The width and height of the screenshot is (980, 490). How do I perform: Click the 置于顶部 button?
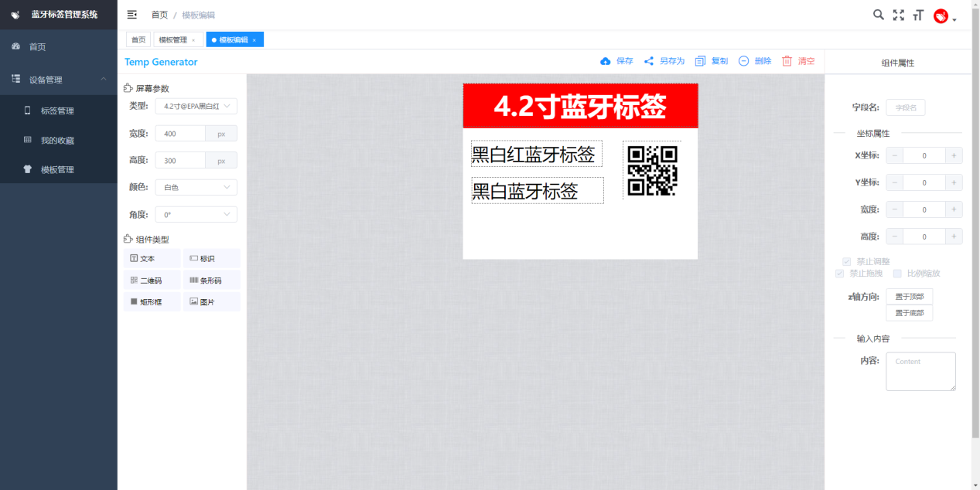click(909, 297)
